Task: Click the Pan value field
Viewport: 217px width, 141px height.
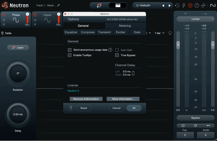Action: pyautogui.click(x=185, y=135)
